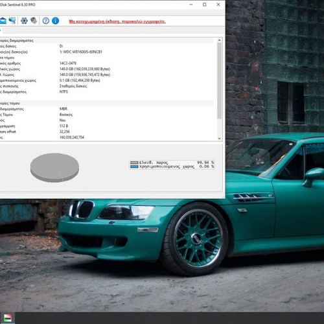Select the WDC WD1600JS-60NCB1 disk row
The height and width of the screenshot is (324, 324).
coord(107,52)
